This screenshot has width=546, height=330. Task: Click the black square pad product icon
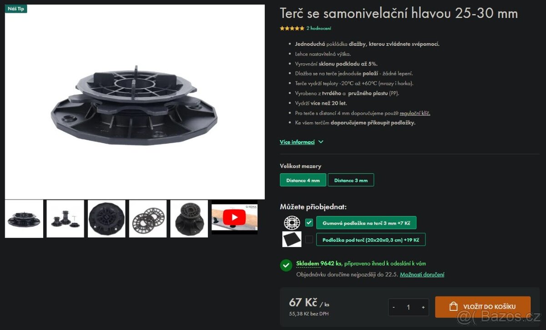[292, 239]
